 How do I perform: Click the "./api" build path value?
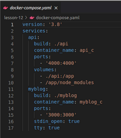click(61, 44)
